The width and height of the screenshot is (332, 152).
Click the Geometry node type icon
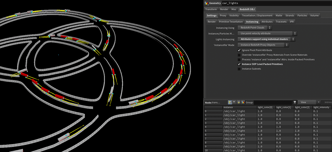(x=207, y=3)
